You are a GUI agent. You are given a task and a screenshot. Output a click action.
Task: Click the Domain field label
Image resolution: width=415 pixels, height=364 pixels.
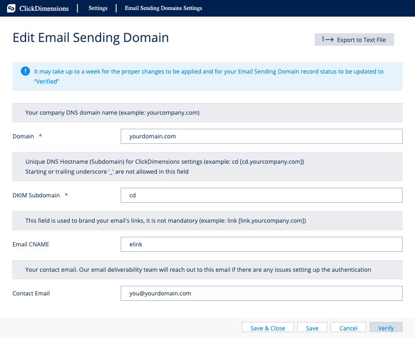click(23, 136)
